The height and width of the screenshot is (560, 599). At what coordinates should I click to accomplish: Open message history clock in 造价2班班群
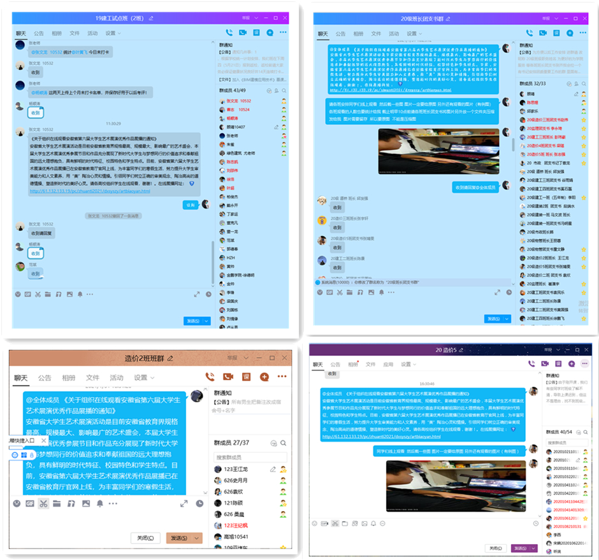(x=201, y=503)
